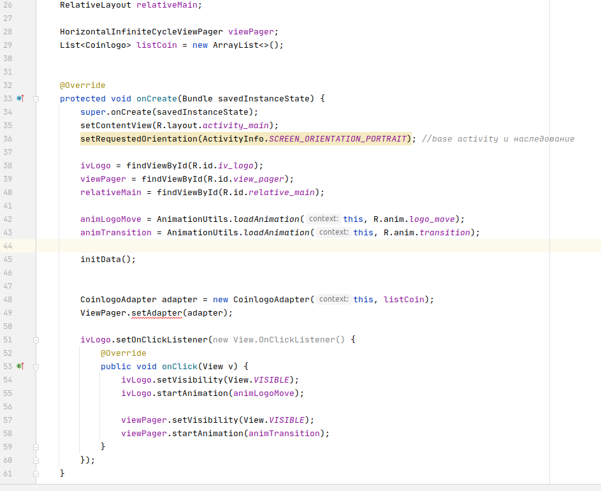
Task: Click the override gutter icon beside onCreate
Action: (x=20, y=99)
